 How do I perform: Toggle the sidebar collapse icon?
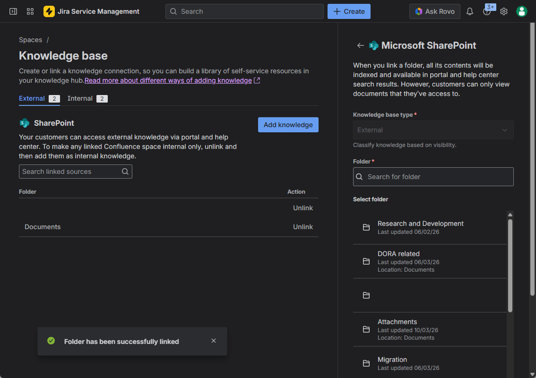click(x=13, y=11)
